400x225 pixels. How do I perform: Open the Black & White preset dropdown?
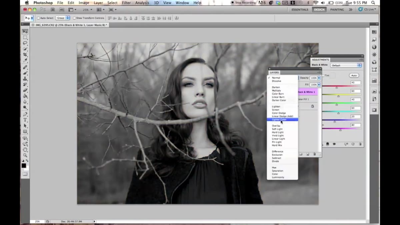tap(346, 65)
